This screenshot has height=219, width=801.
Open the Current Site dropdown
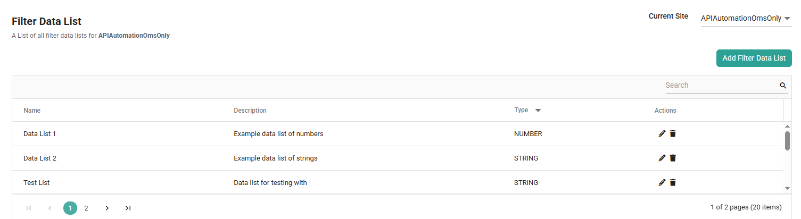click(x=746, y=19)
